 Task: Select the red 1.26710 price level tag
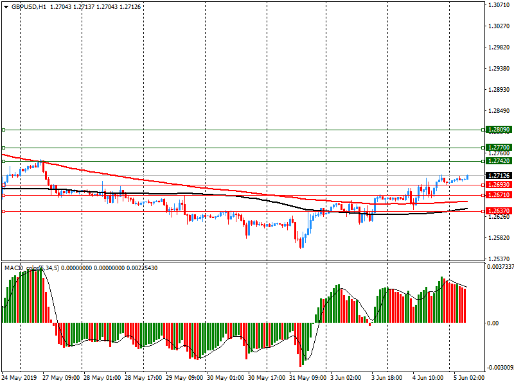(499, 195)
